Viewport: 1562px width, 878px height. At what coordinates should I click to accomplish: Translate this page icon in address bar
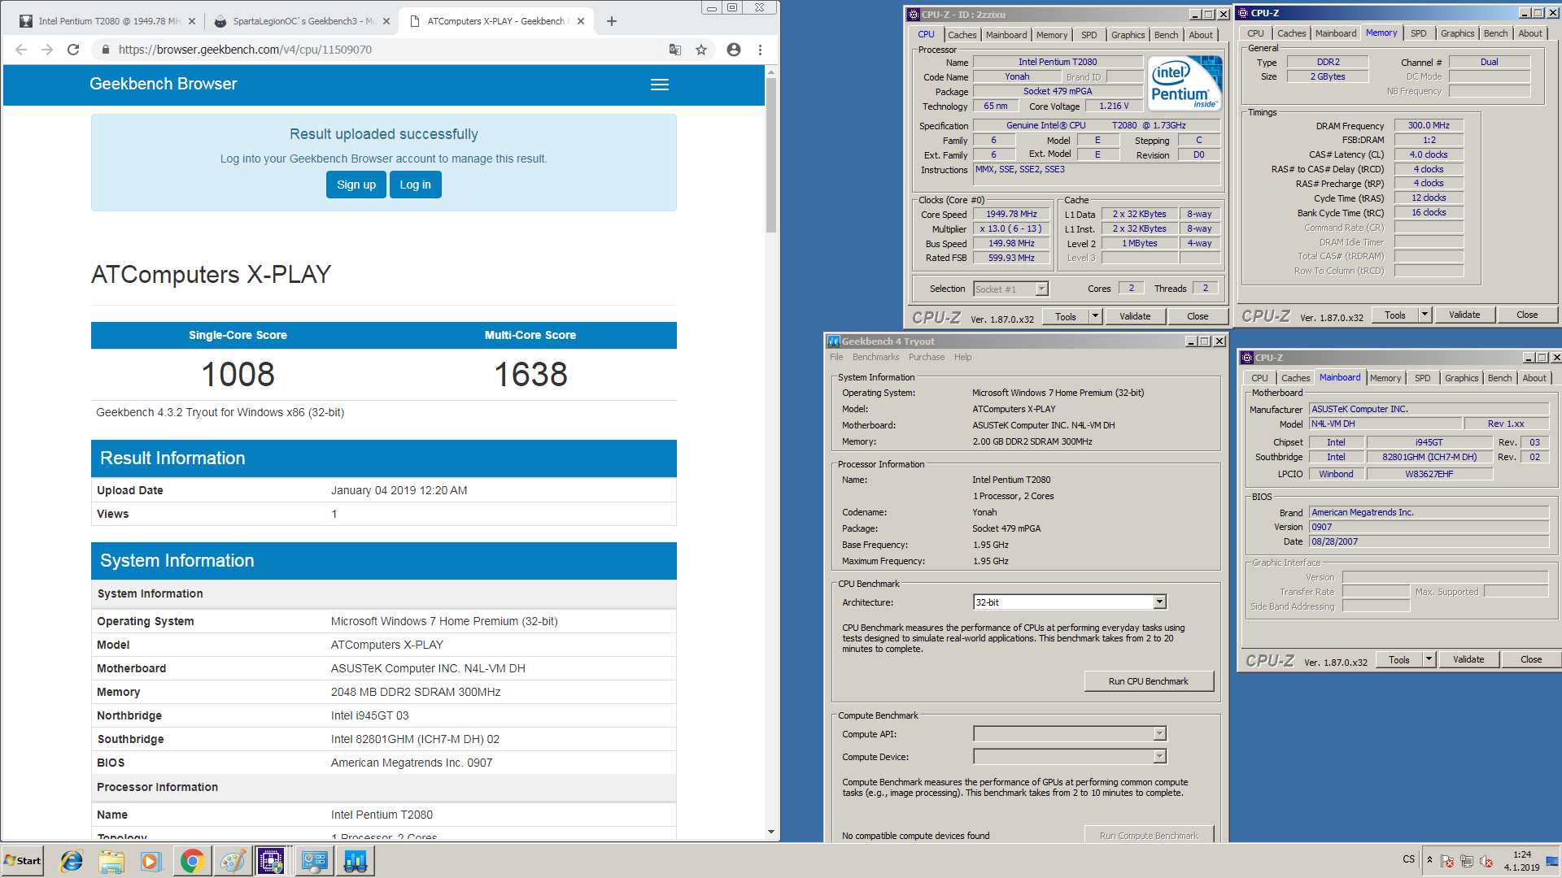pyautogui.click(x=675, y=50)
